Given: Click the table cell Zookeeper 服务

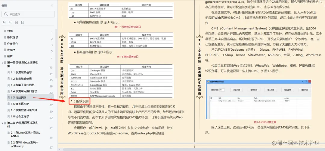Looking at the screenshot, I should coord(98,70).
